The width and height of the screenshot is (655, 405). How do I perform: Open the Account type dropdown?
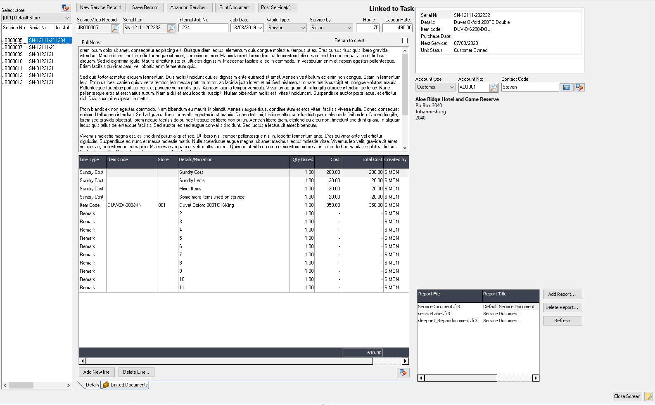[451, 87]
